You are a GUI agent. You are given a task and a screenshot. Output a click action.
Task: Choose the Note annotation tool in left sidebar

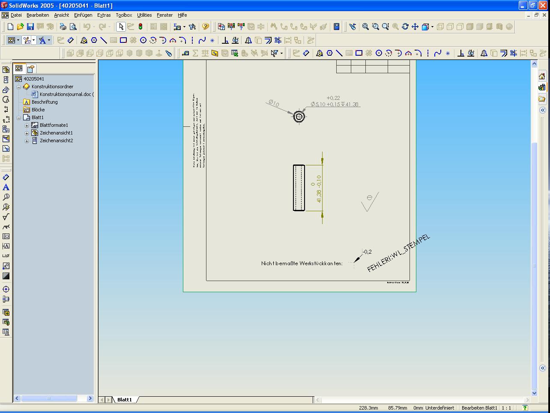coord(6,187)
